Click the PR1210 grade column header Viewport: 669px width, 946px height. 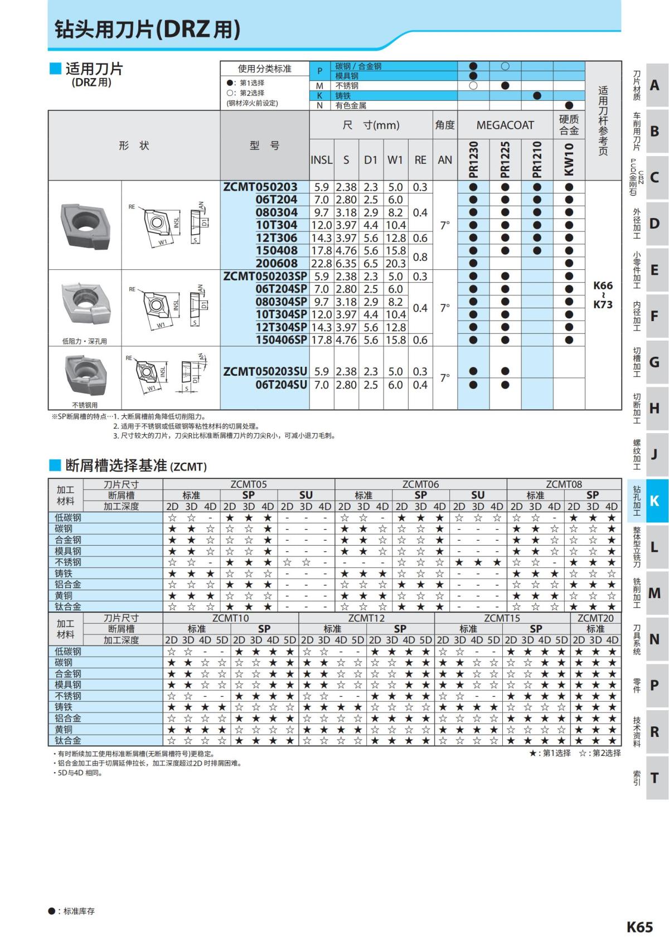pyautogui.click(x=537, y=159)
